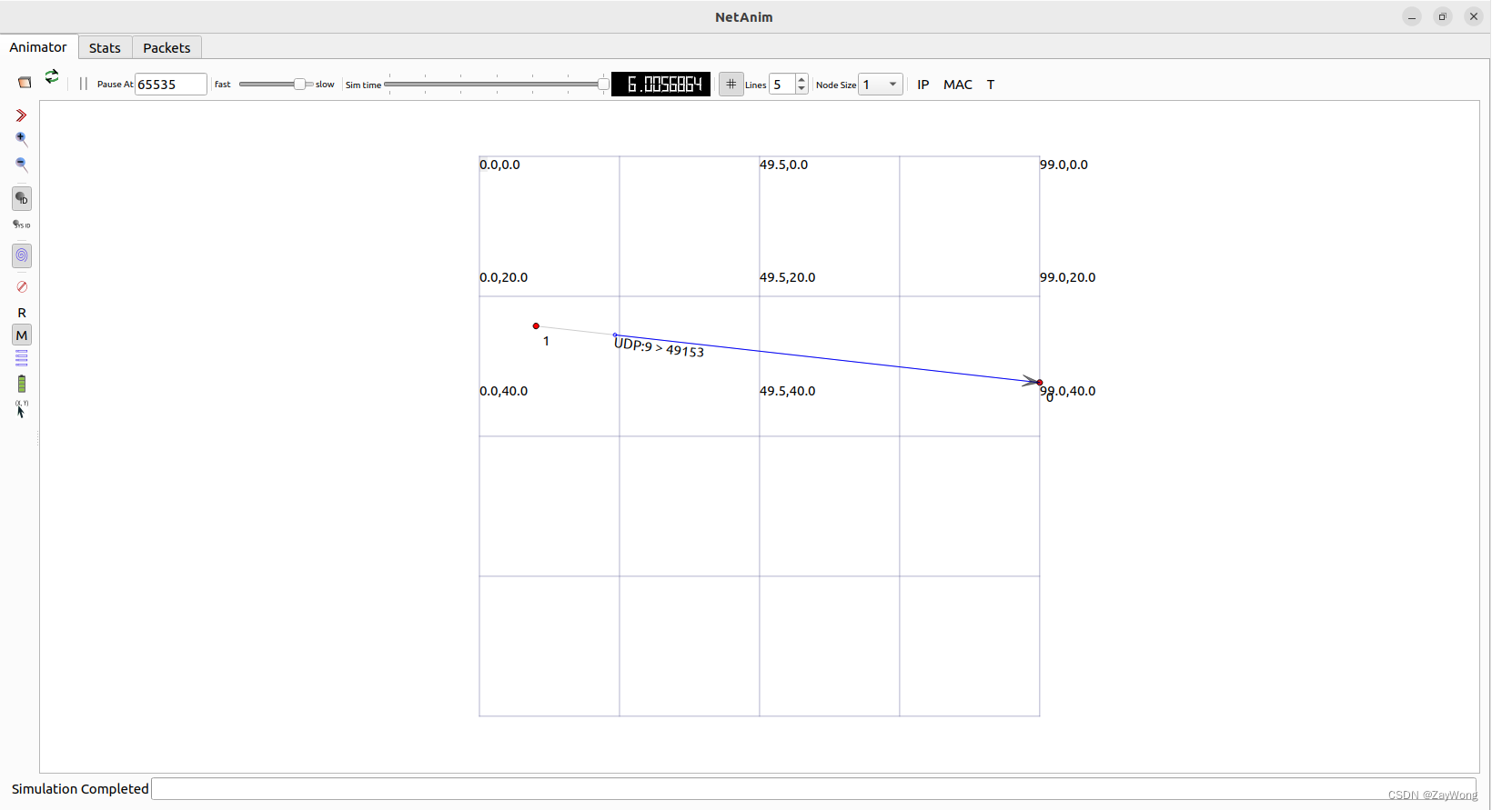
Task: Click the R reset button
Action: [22, 313]
